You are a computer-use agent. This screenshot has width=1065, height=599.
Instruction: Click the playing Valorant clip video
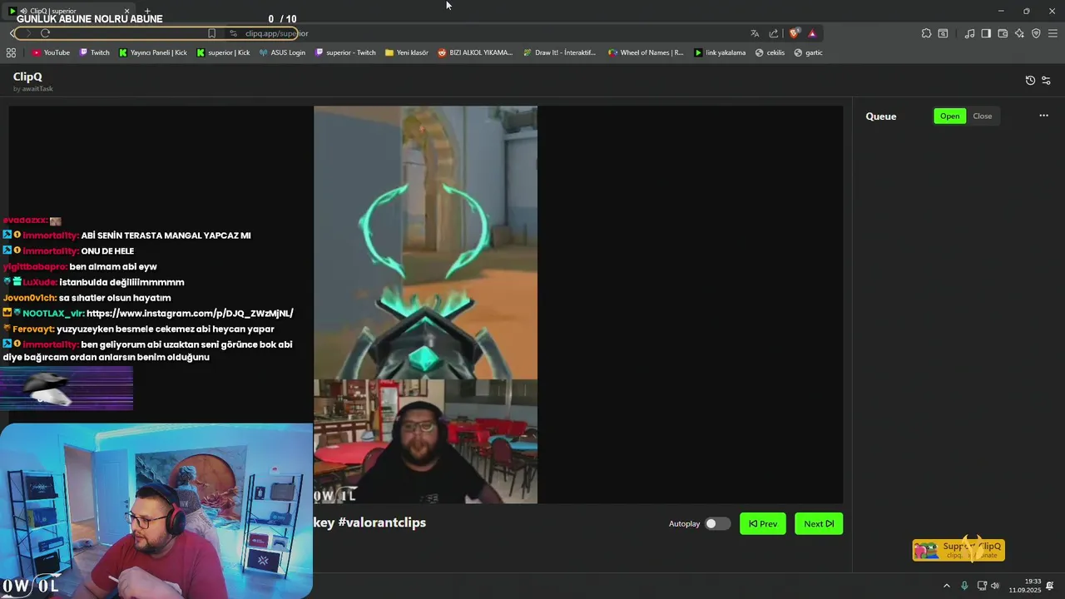pos(425,304)
